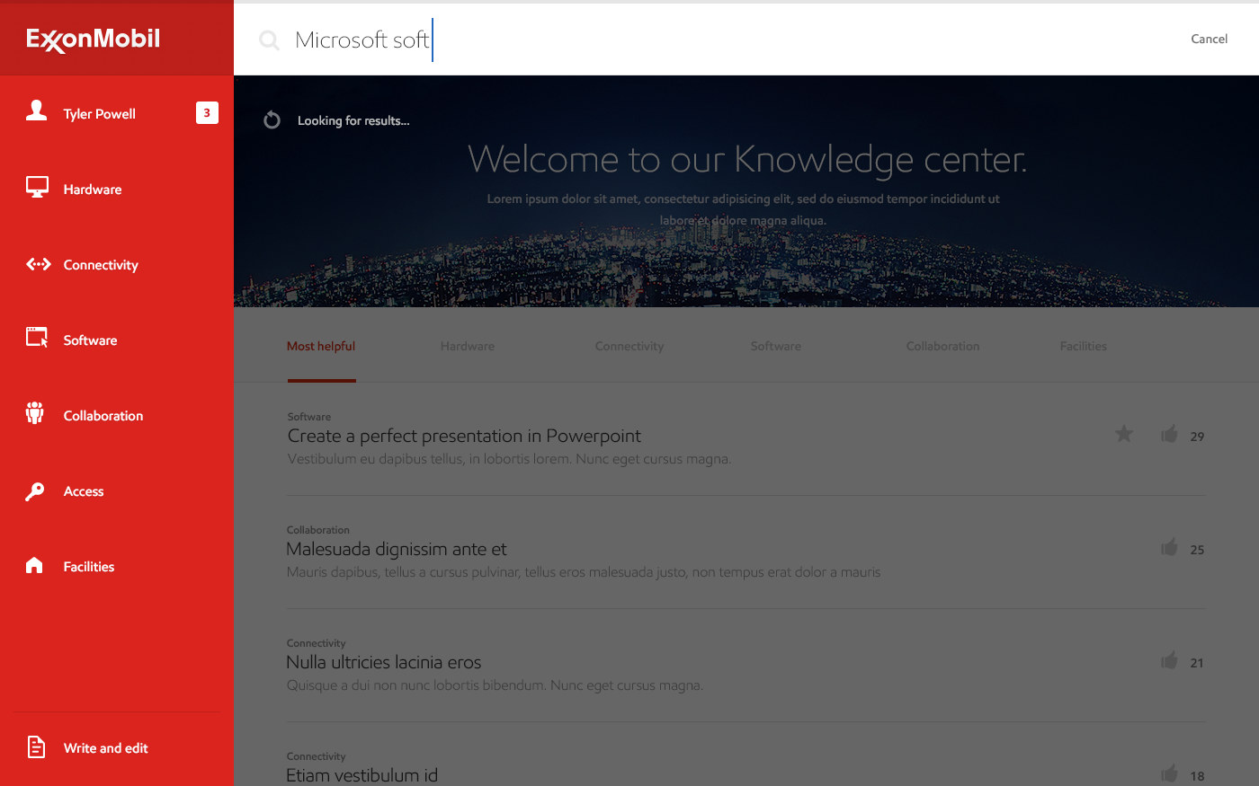Select the Hardware monitor icon in sidebar
This screenshot has width=1259, height=786.
click(37, 188)
